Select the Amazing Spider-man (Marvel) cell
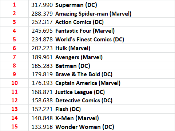Image resolution: width=175 pixels, height=131 pixels. point(114,13)
